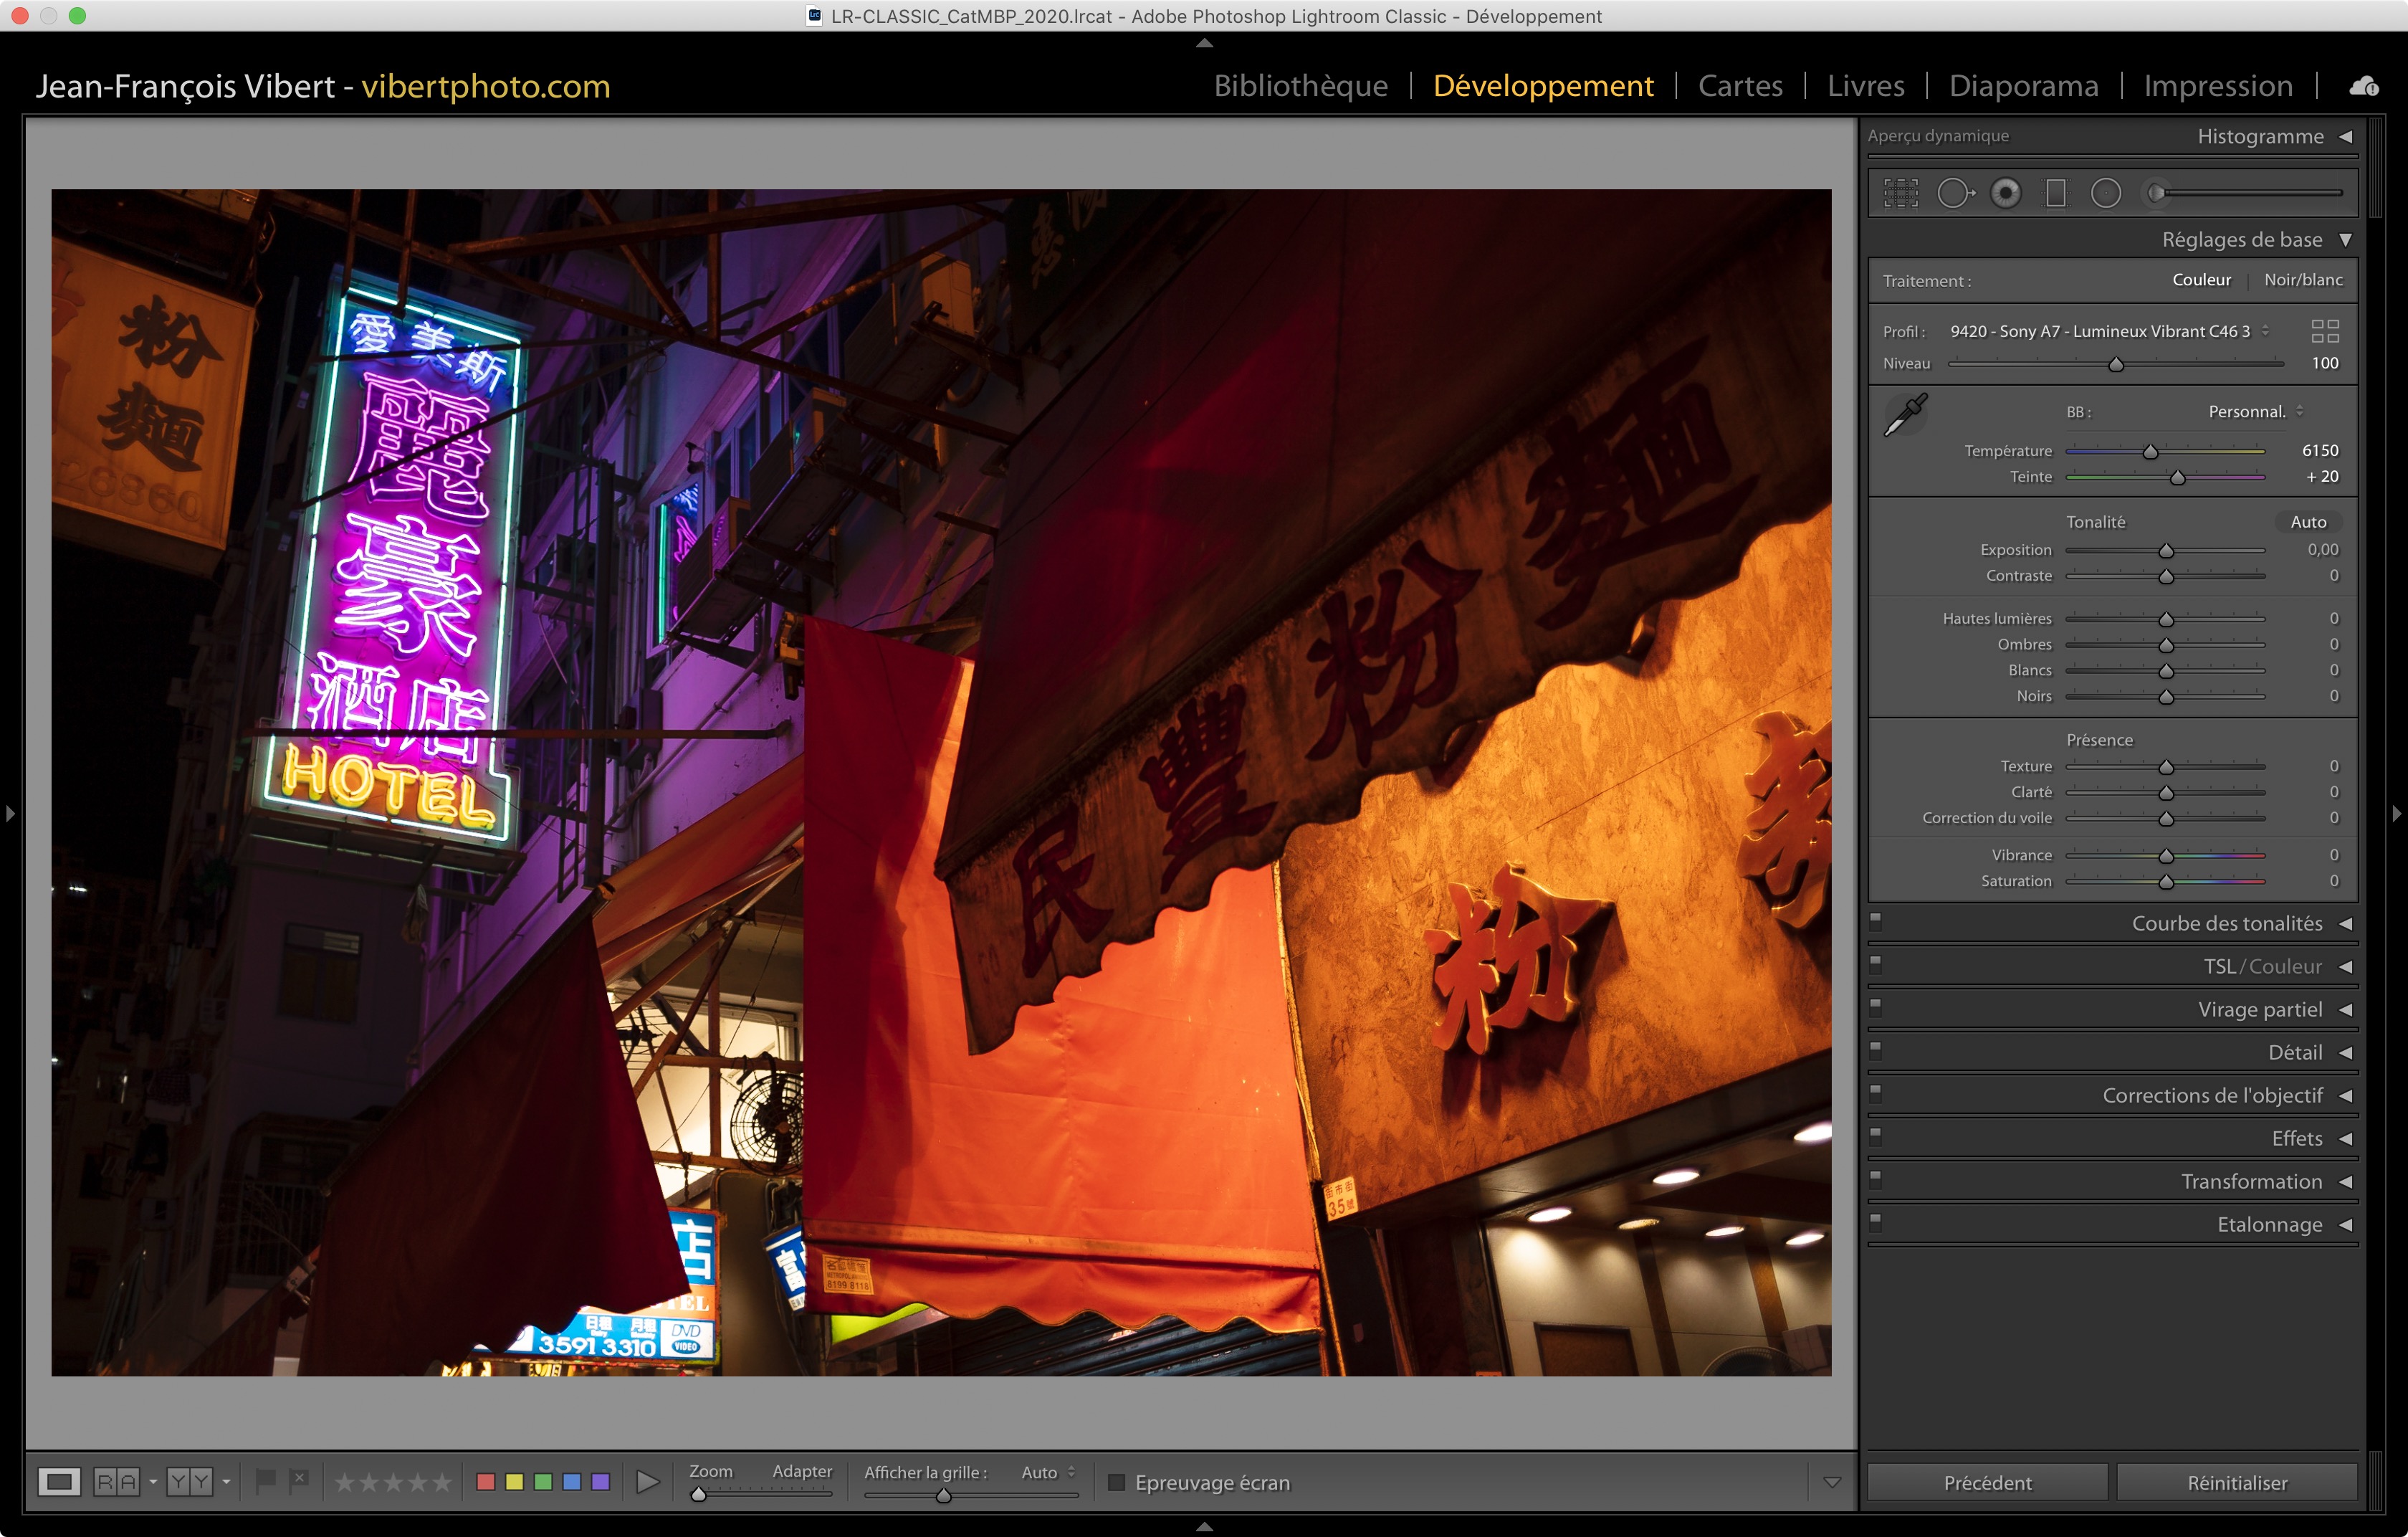Image resolution: width=2408 pixels, height=1537 pixels.
Task: Click the Réinitialiser button
Action: point(2236,1482)
